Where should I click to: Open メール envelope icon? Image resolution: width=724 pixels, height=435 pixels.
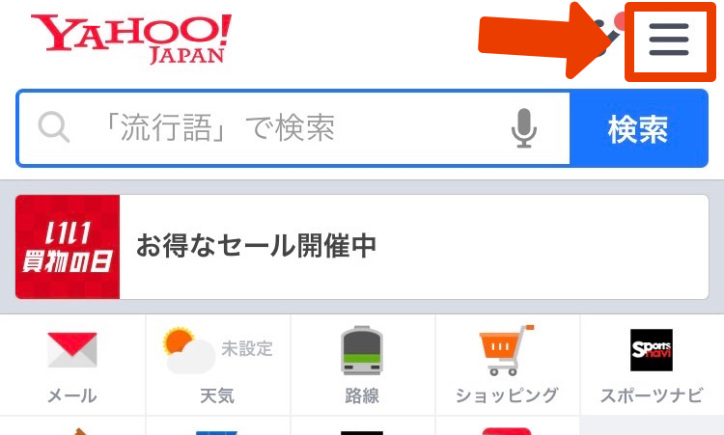(72, 350)
